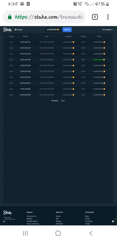117x241 pixels.
Task: Tap the Stake logo in the footer
Action: (7, 213)
